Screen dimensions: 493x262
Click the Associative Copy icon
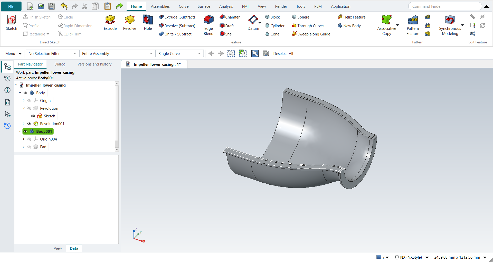[x=386, y=25]
